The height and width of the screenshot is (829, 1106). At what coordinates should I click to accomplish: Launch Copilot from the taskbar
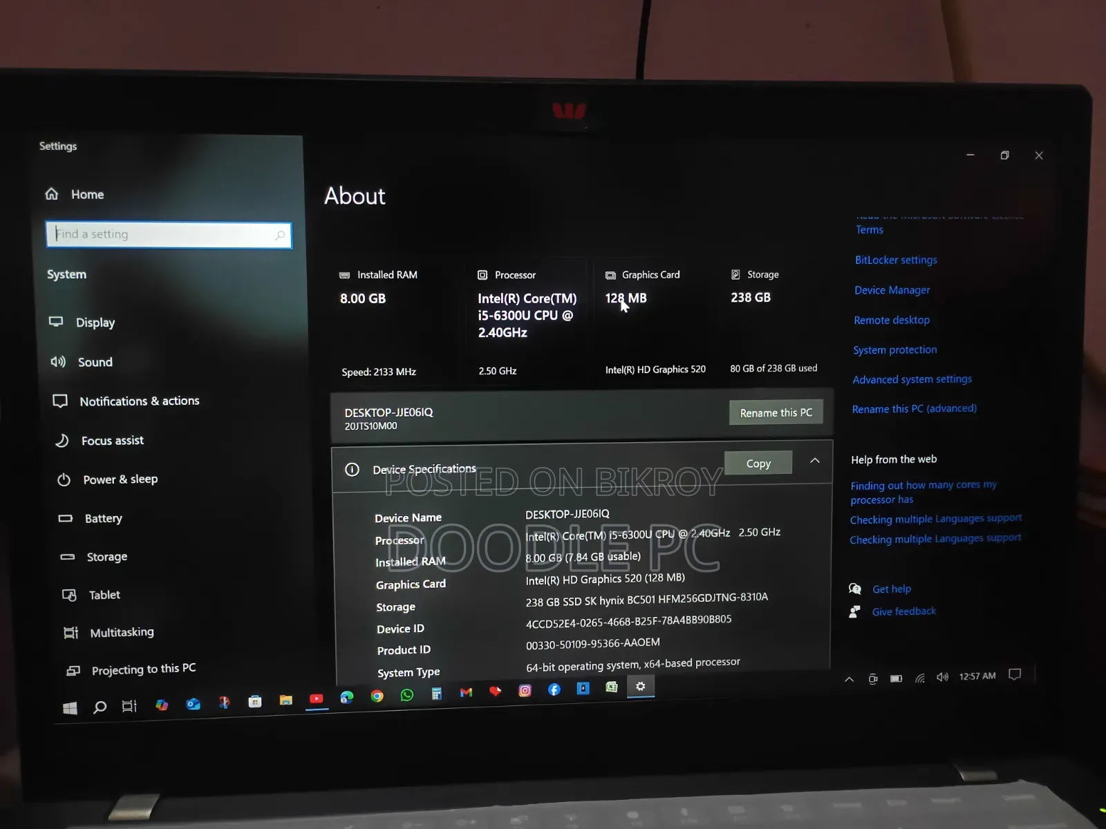click(x=162, y=705)
